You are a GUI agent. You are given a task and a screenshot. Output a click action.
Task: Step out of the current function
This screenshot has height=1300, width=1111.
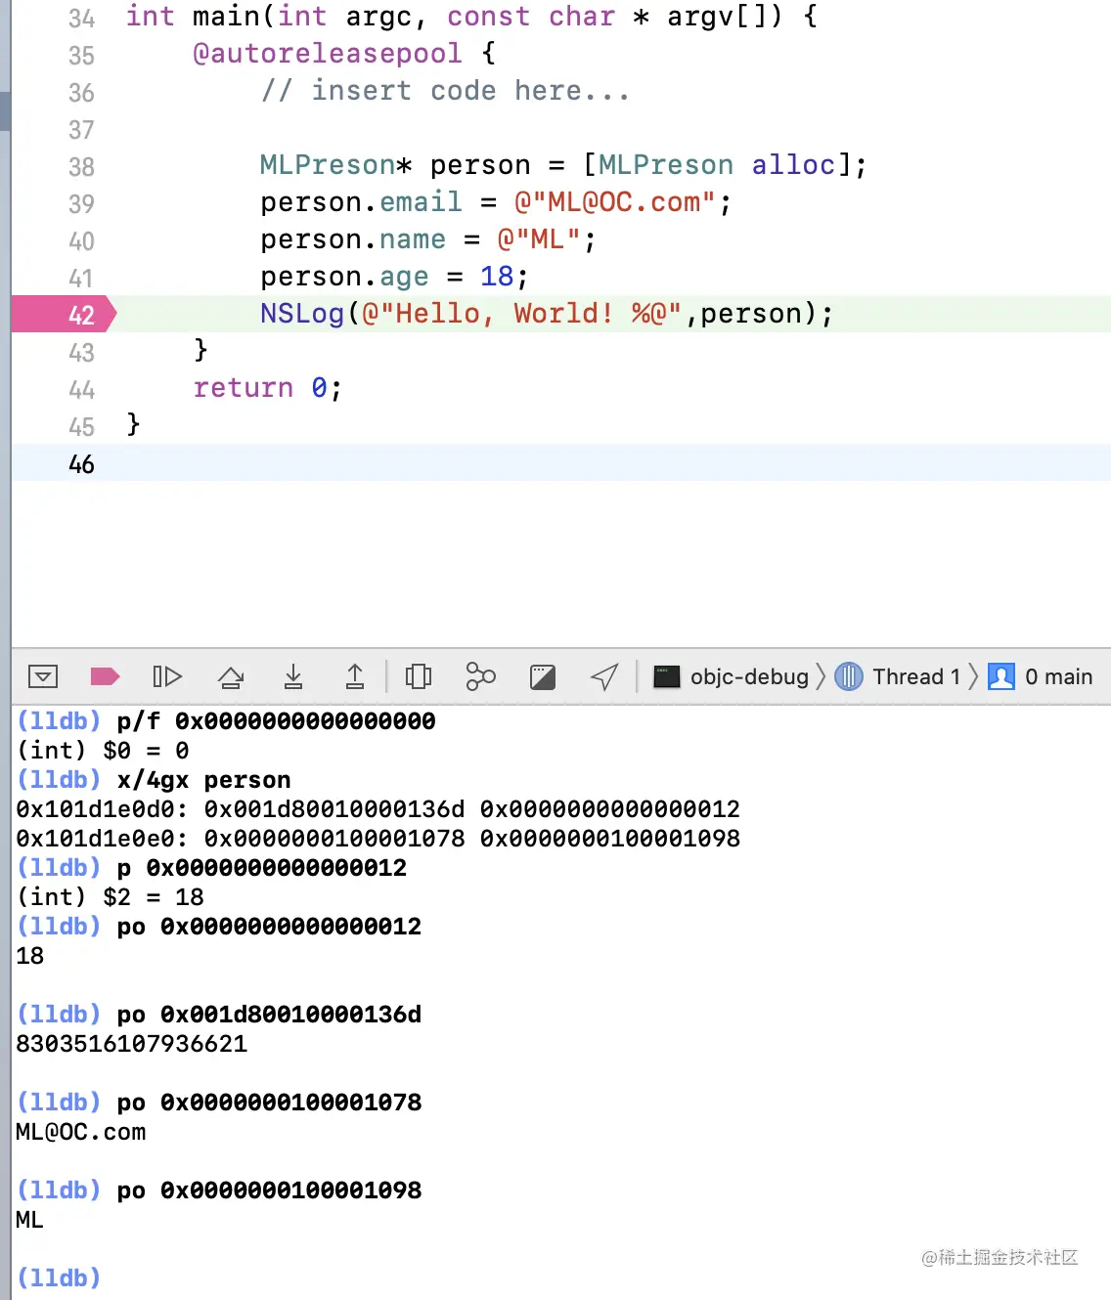[x=355, y=676]
